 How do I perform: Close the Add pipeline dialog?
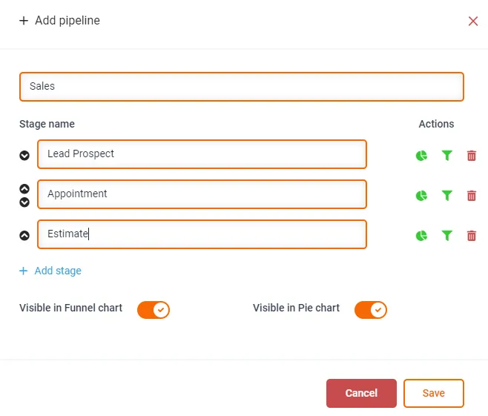click(473, 22)
